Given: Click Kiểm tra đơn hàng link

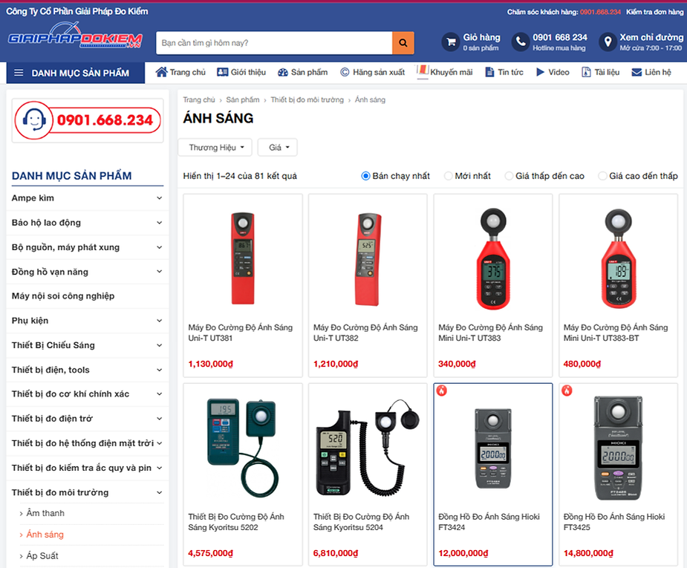Looking at the screenshot, I should tap(654, 12).
